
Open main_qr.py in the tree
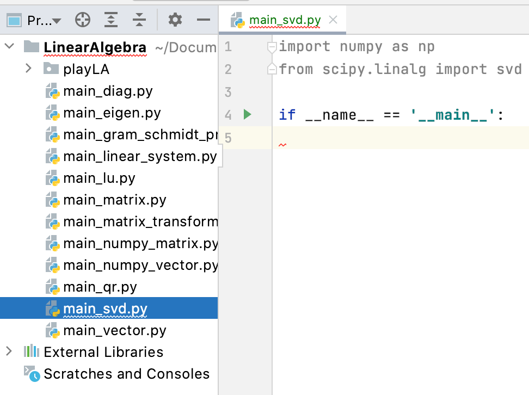pos(100,287)
